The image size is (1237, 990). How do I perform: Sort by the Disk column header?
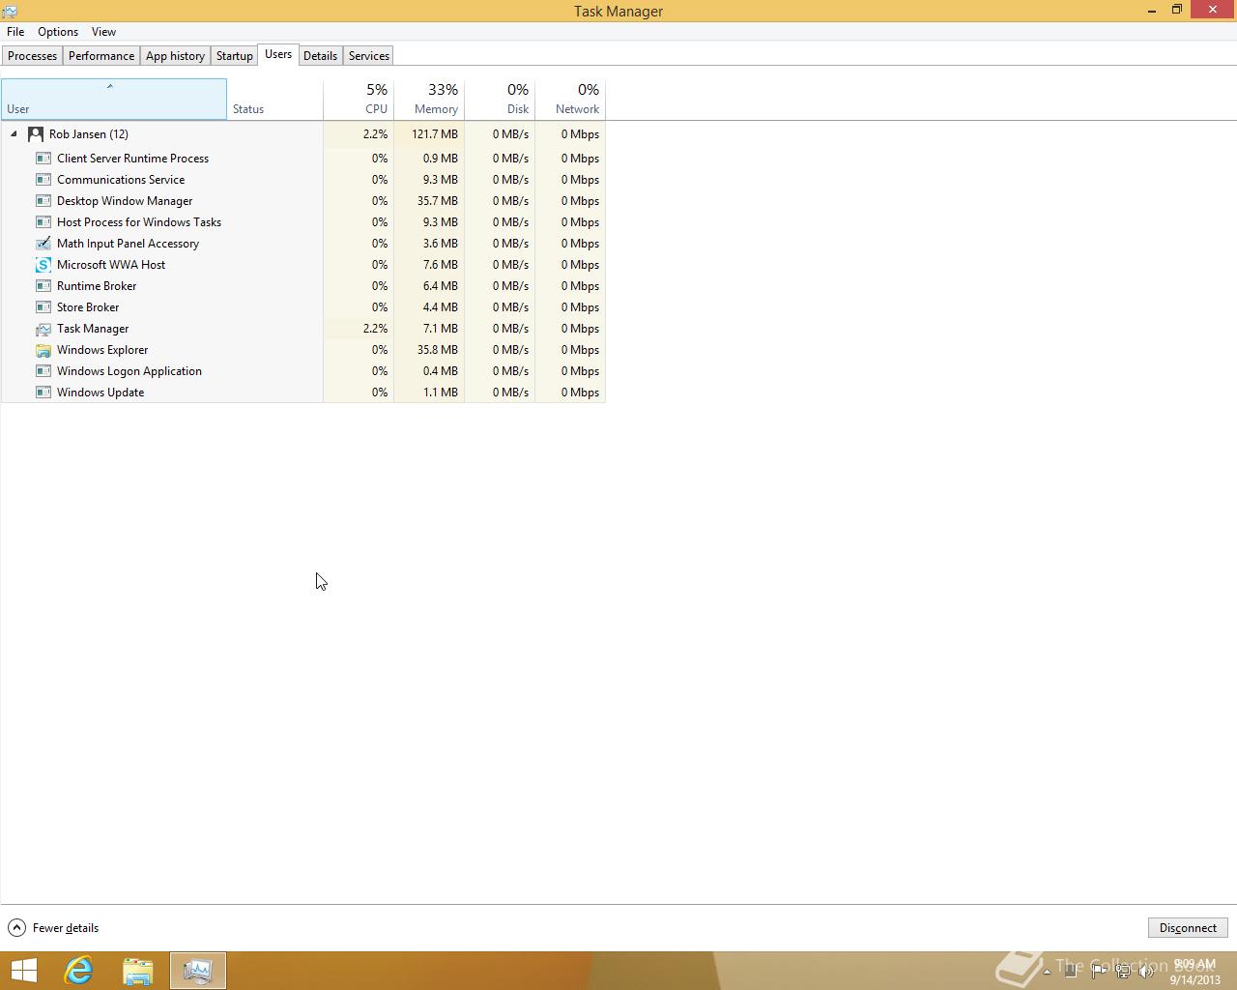click(500, 100)
